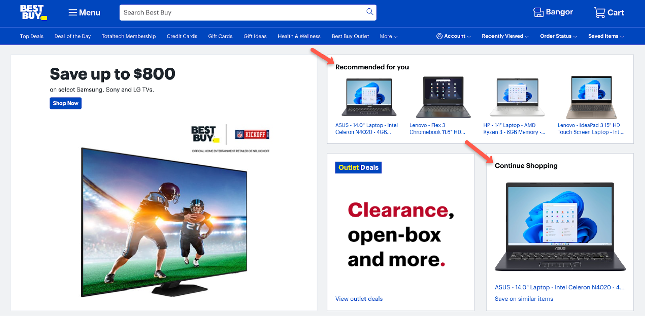Viewport: 645px width, 316px height.
Task: Open Totaltech Membership page
Action: click(129, 36)
